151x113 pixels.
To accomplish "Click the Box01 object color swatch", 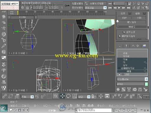I will pos(146,84).
